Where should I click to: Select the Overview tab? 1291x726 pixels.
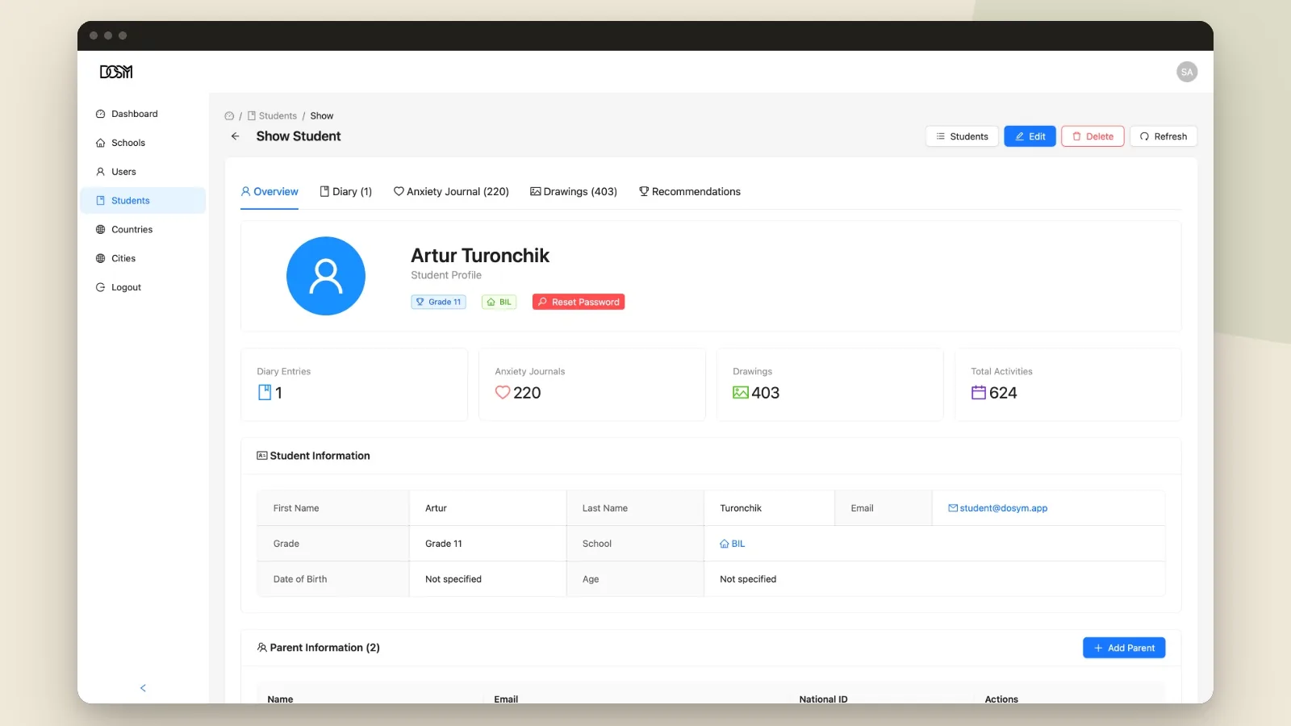pyautogui.click(x=269, y=192)
